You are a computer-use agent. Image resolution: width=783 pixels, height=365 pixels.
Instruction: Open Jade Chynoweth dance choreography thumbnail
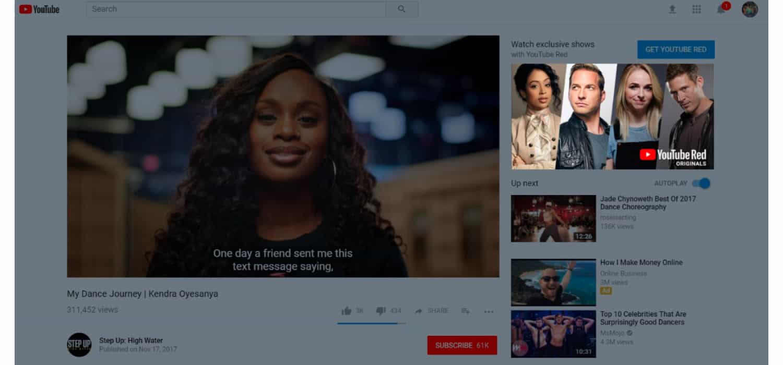point(553,218)
